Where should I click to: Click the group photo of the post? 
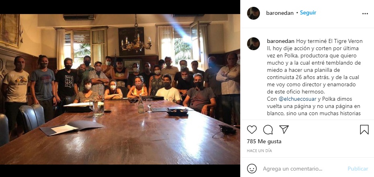tap(120, 89)
